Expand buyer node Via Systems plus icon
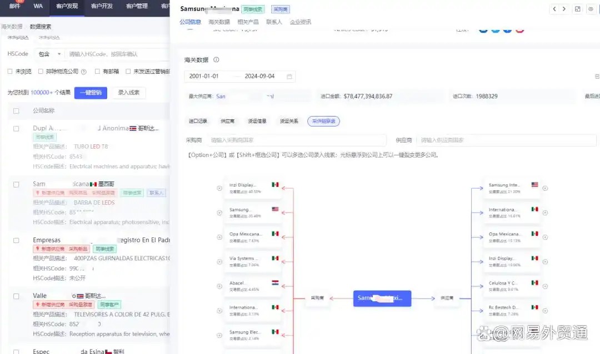Image resolution: width=600 pixels, height=354 pixels. pos(219,262)
